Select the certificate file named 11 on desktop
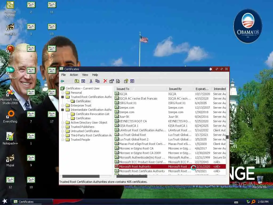The width and height of the screenshot is (273, 205). (x=52, y=7)
